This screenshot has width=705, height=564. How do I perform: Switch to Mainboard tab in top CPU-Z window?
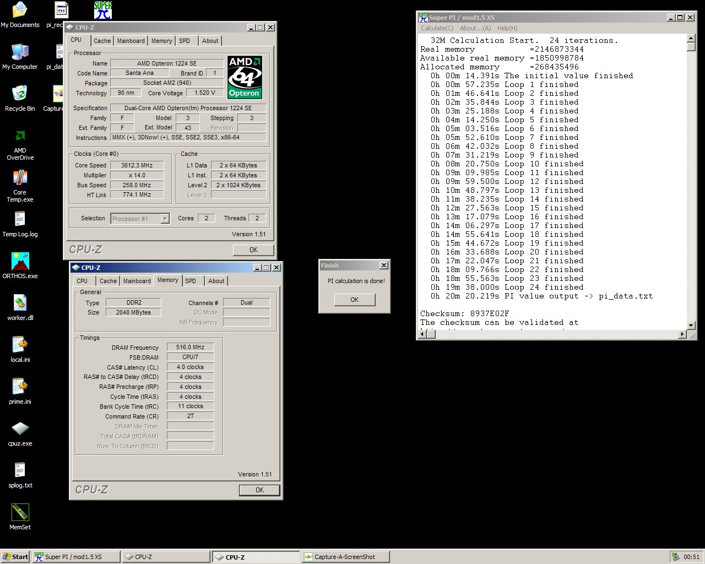coord(131,41)
